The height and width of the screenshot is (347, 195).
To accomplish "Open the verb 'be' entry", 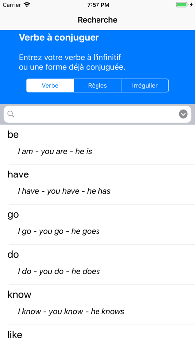I will point(97,145).
